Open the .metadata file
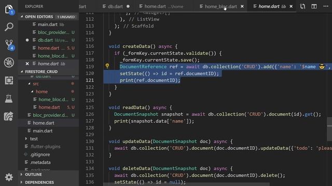 pyautogui.click(x=48, y=162)
